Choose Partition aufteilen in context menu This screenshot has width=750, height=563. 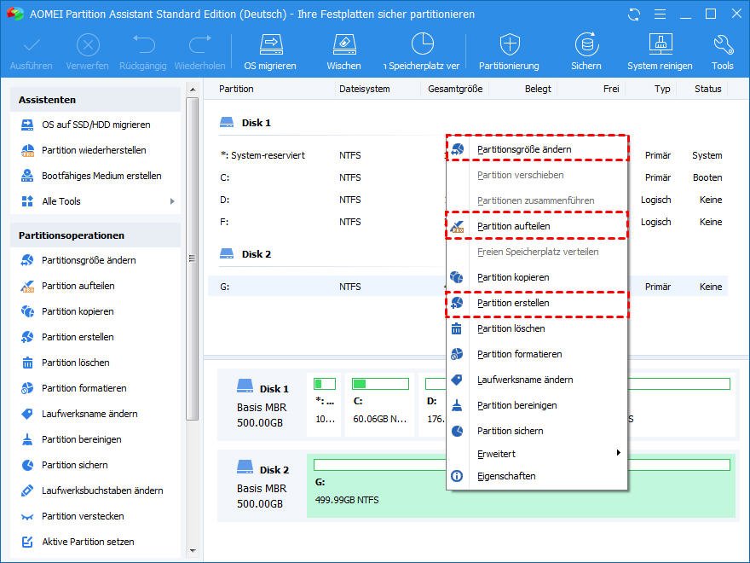(x=537, y=226)
